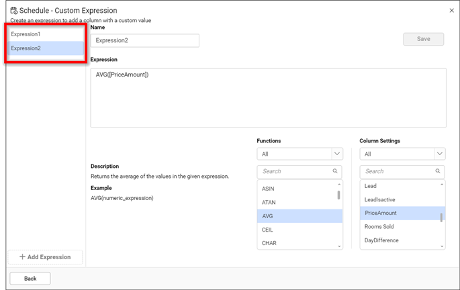Open the Column Settings filter dropdown

tap(439, 154)
